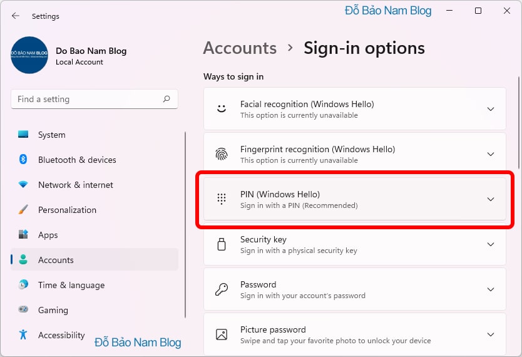Image resolution: width=522 pixels, height=357 pixels.
Task: Click the Personalization paintbrush icon
Action: [x=23, y=209]
